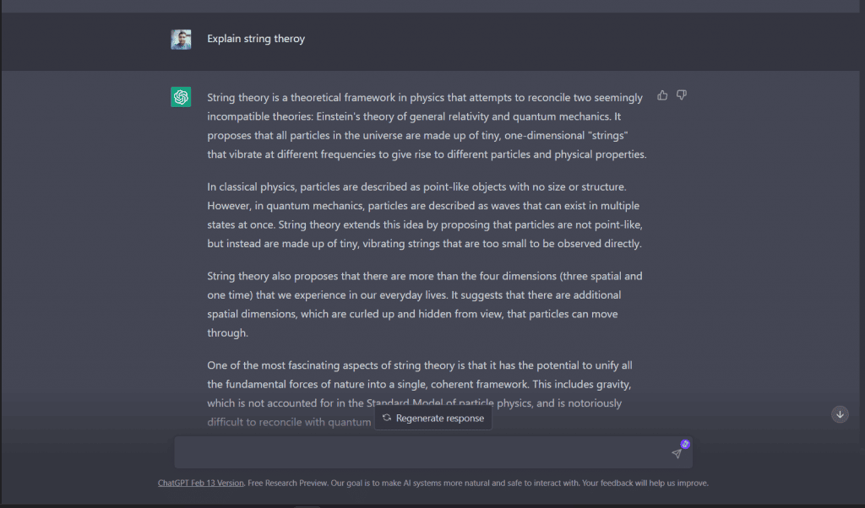The height and width of the screenshot is (508, 865).
Task: Click the paragraph starting "String theory also proposes"
Action: [425, 304]
